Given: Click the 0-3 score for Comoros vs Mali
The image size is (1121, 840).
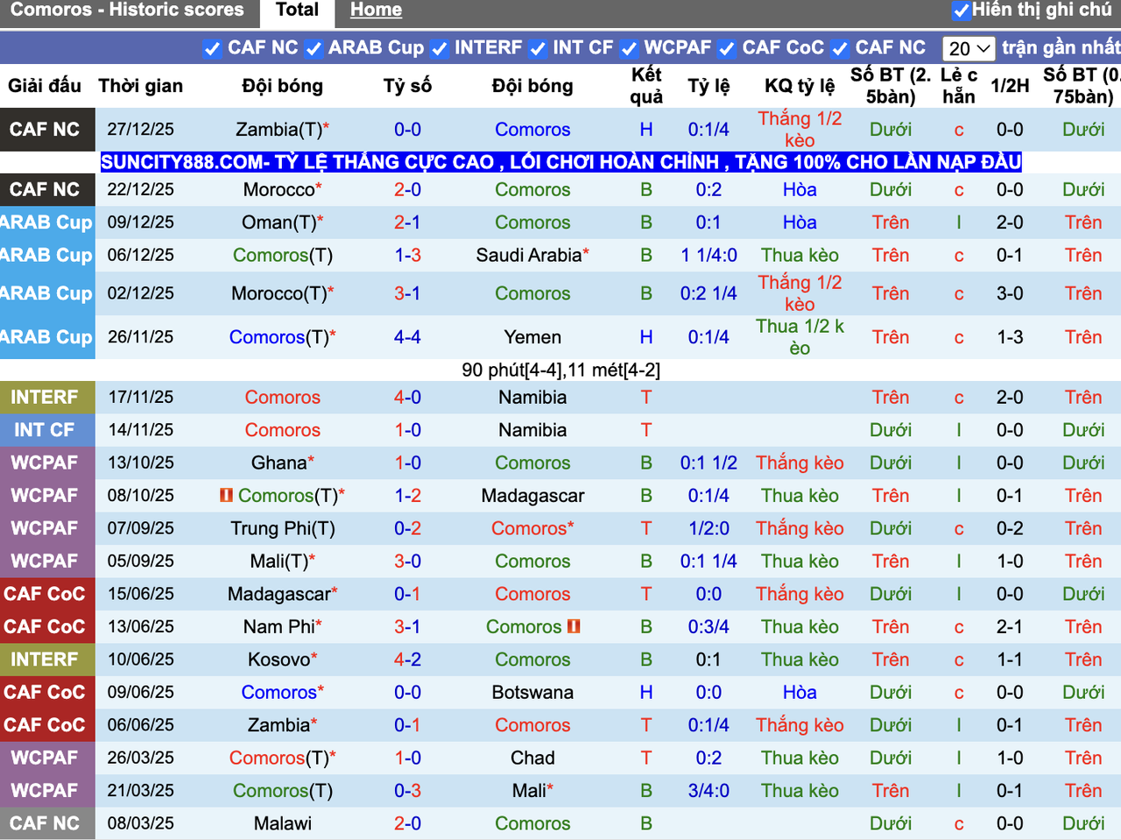Looking at the screenshot, I should coord(407,791).
